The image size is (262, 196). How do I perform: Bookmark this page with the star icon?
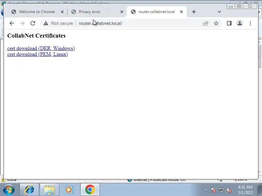pyautogui.click(x=216, y=23)
